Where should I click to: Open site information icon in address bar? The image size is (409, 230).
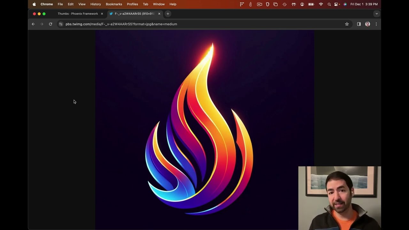61,24
